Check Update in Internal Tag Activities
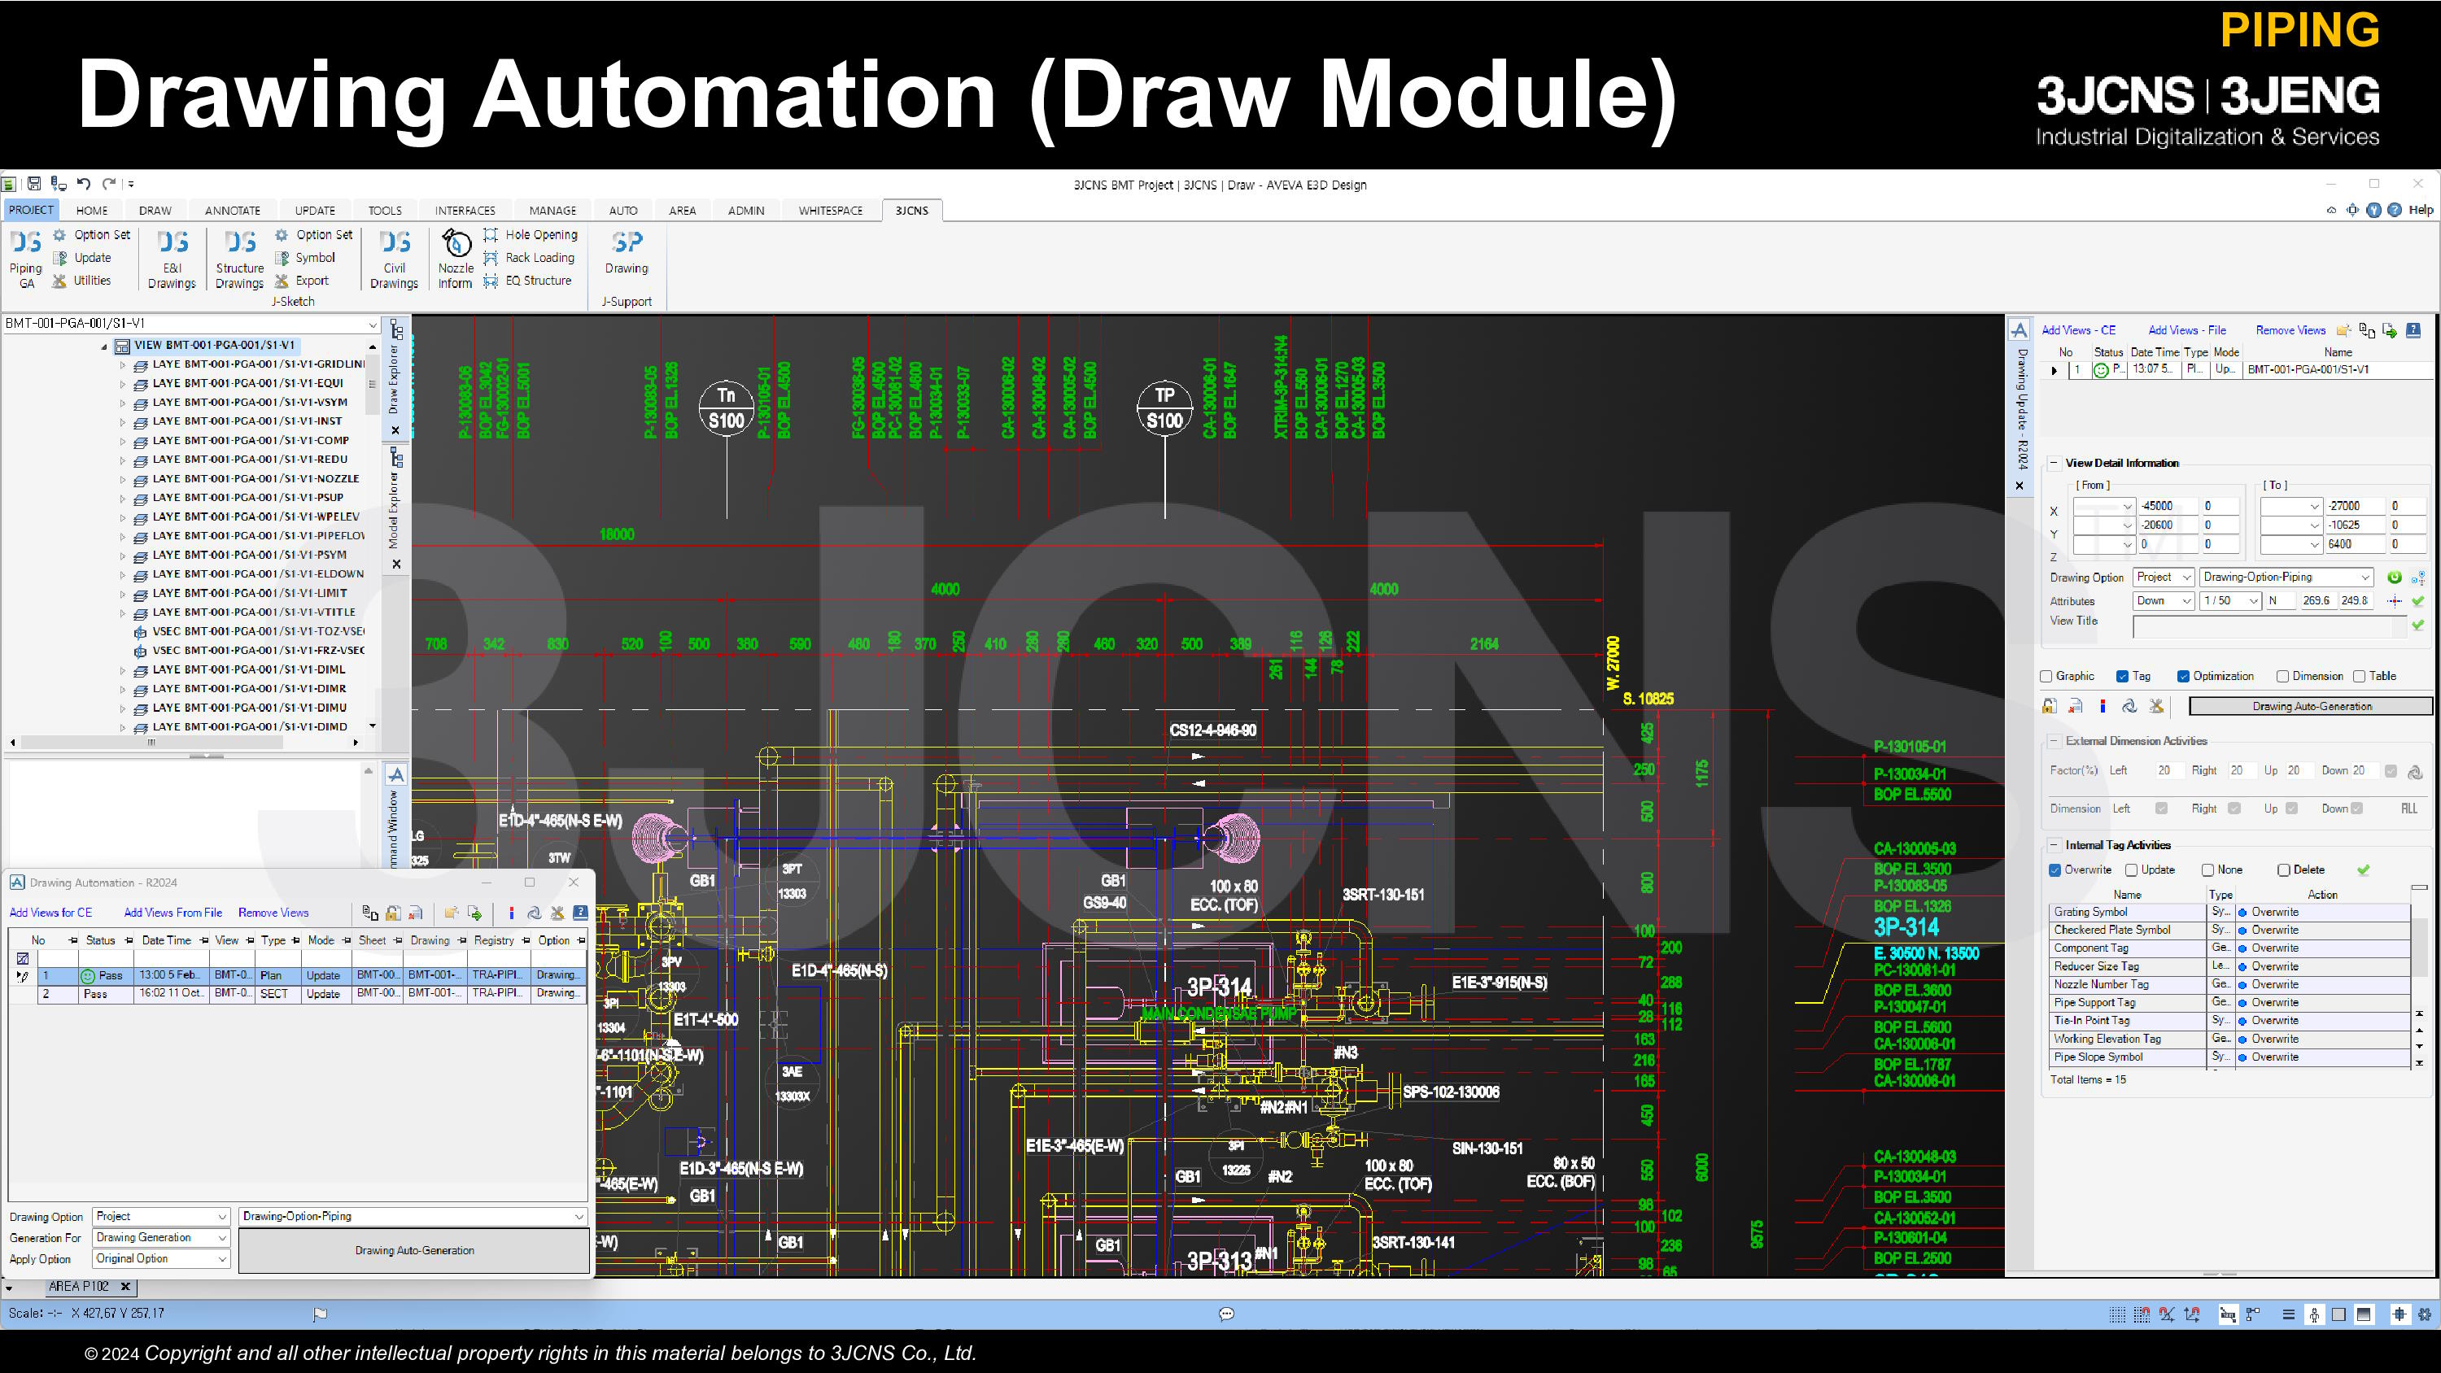 [x=2132, y=870]
